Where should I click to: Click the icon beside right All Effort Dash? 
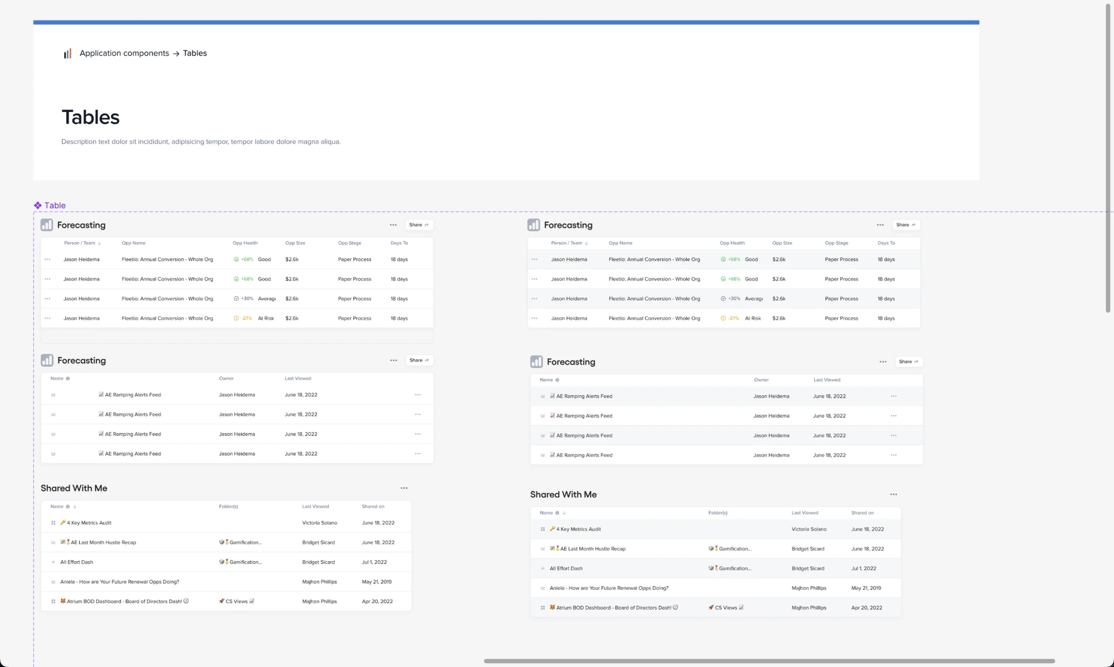[x=543, y=568]
